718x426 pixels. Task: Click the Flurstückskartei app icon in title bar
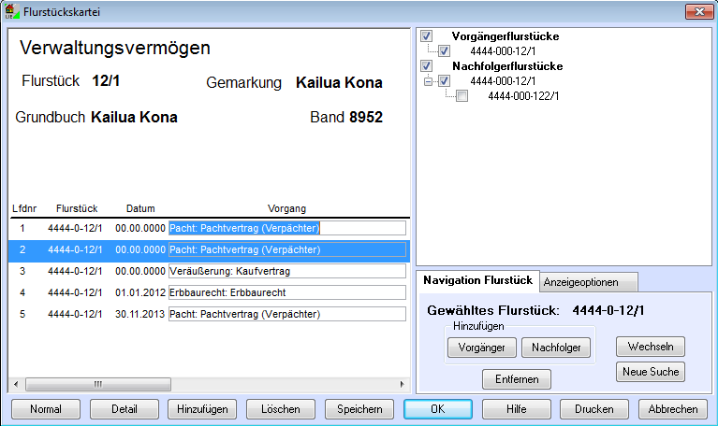11,11
